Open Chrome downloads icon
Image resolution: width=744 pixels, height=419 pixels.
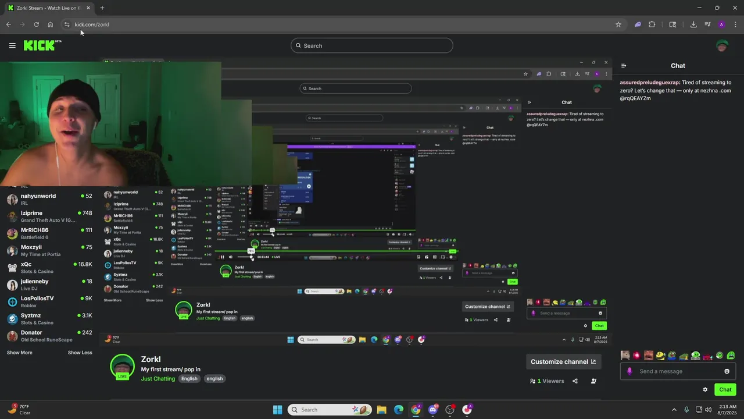(x=693, y=24)
